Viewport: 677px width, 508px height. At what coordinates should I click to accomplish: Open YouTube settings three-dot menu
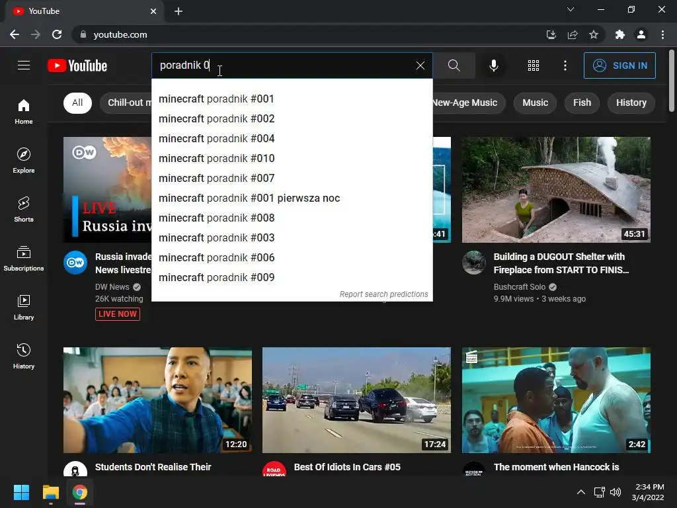pyautogui.click(x=565, y=65)
